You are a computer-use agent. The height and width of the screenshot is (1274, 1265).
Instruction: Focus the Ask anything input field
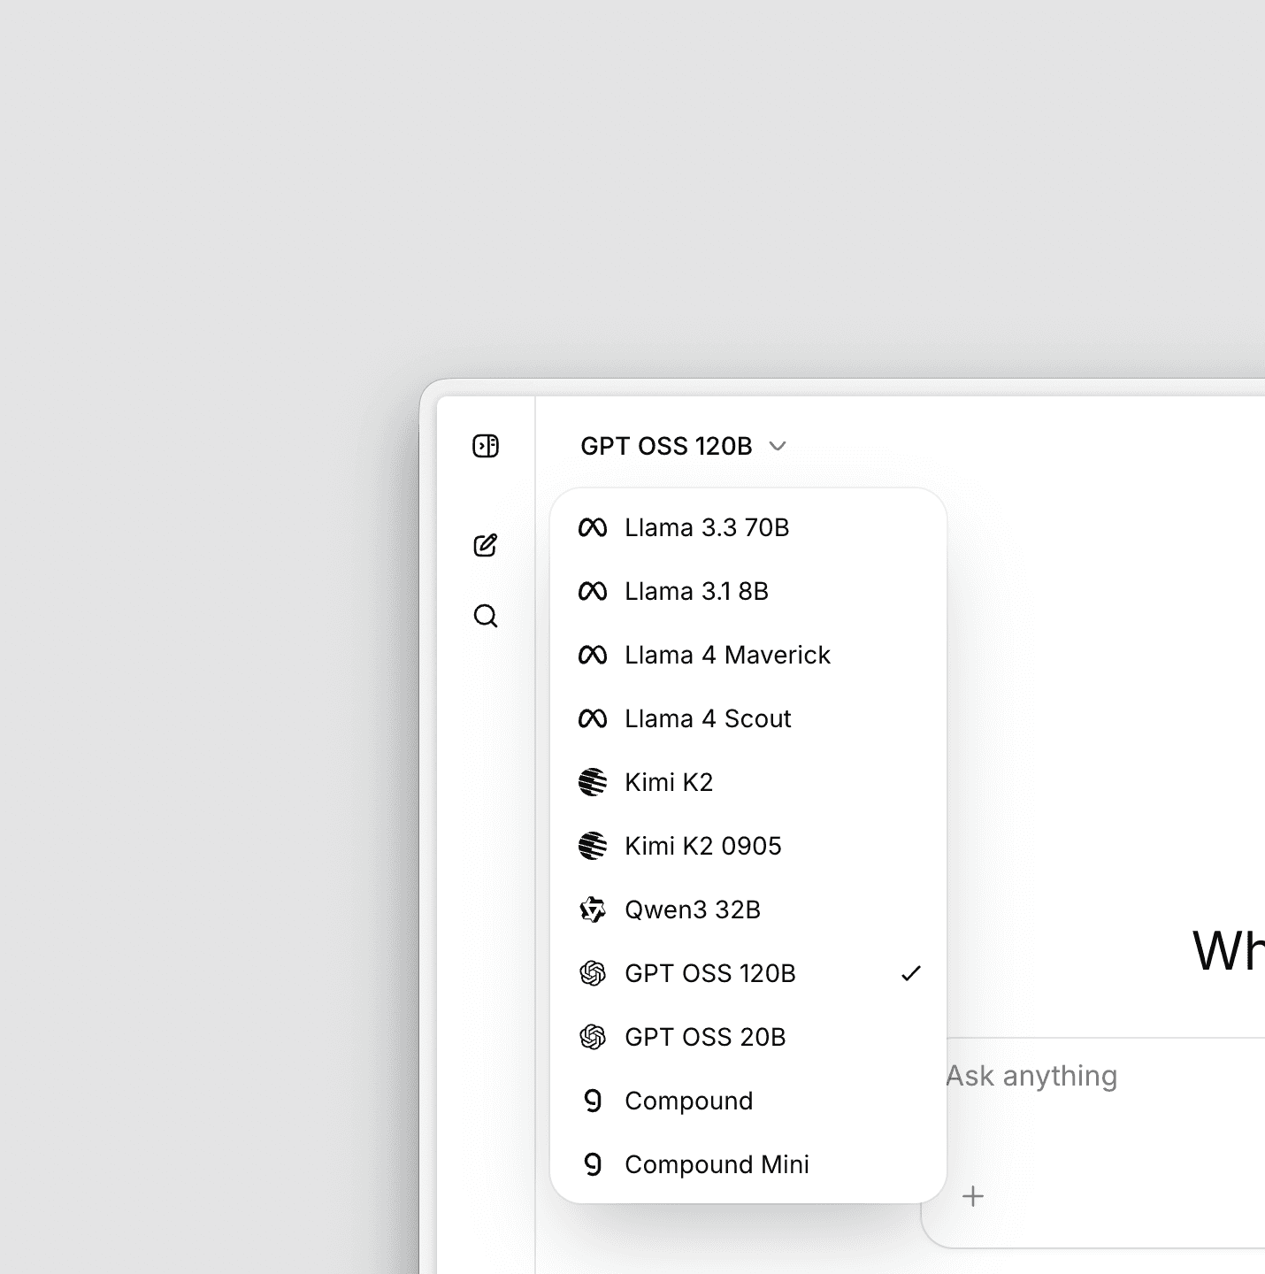tap(1097, 1077)
